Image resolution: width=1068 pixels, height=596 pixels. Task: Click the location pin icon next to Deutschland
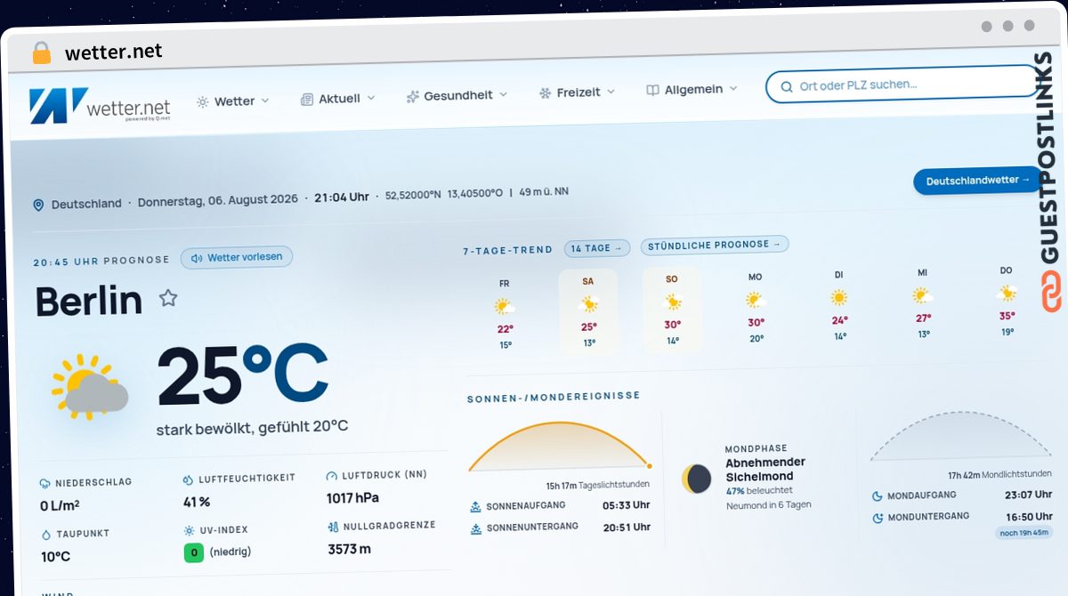(x=38, y=205)
